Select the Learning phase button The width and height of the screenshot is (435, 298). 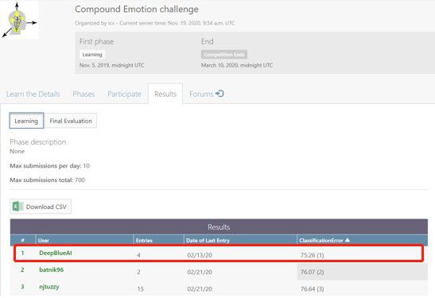pyautogui.click(x=26, y=121)
